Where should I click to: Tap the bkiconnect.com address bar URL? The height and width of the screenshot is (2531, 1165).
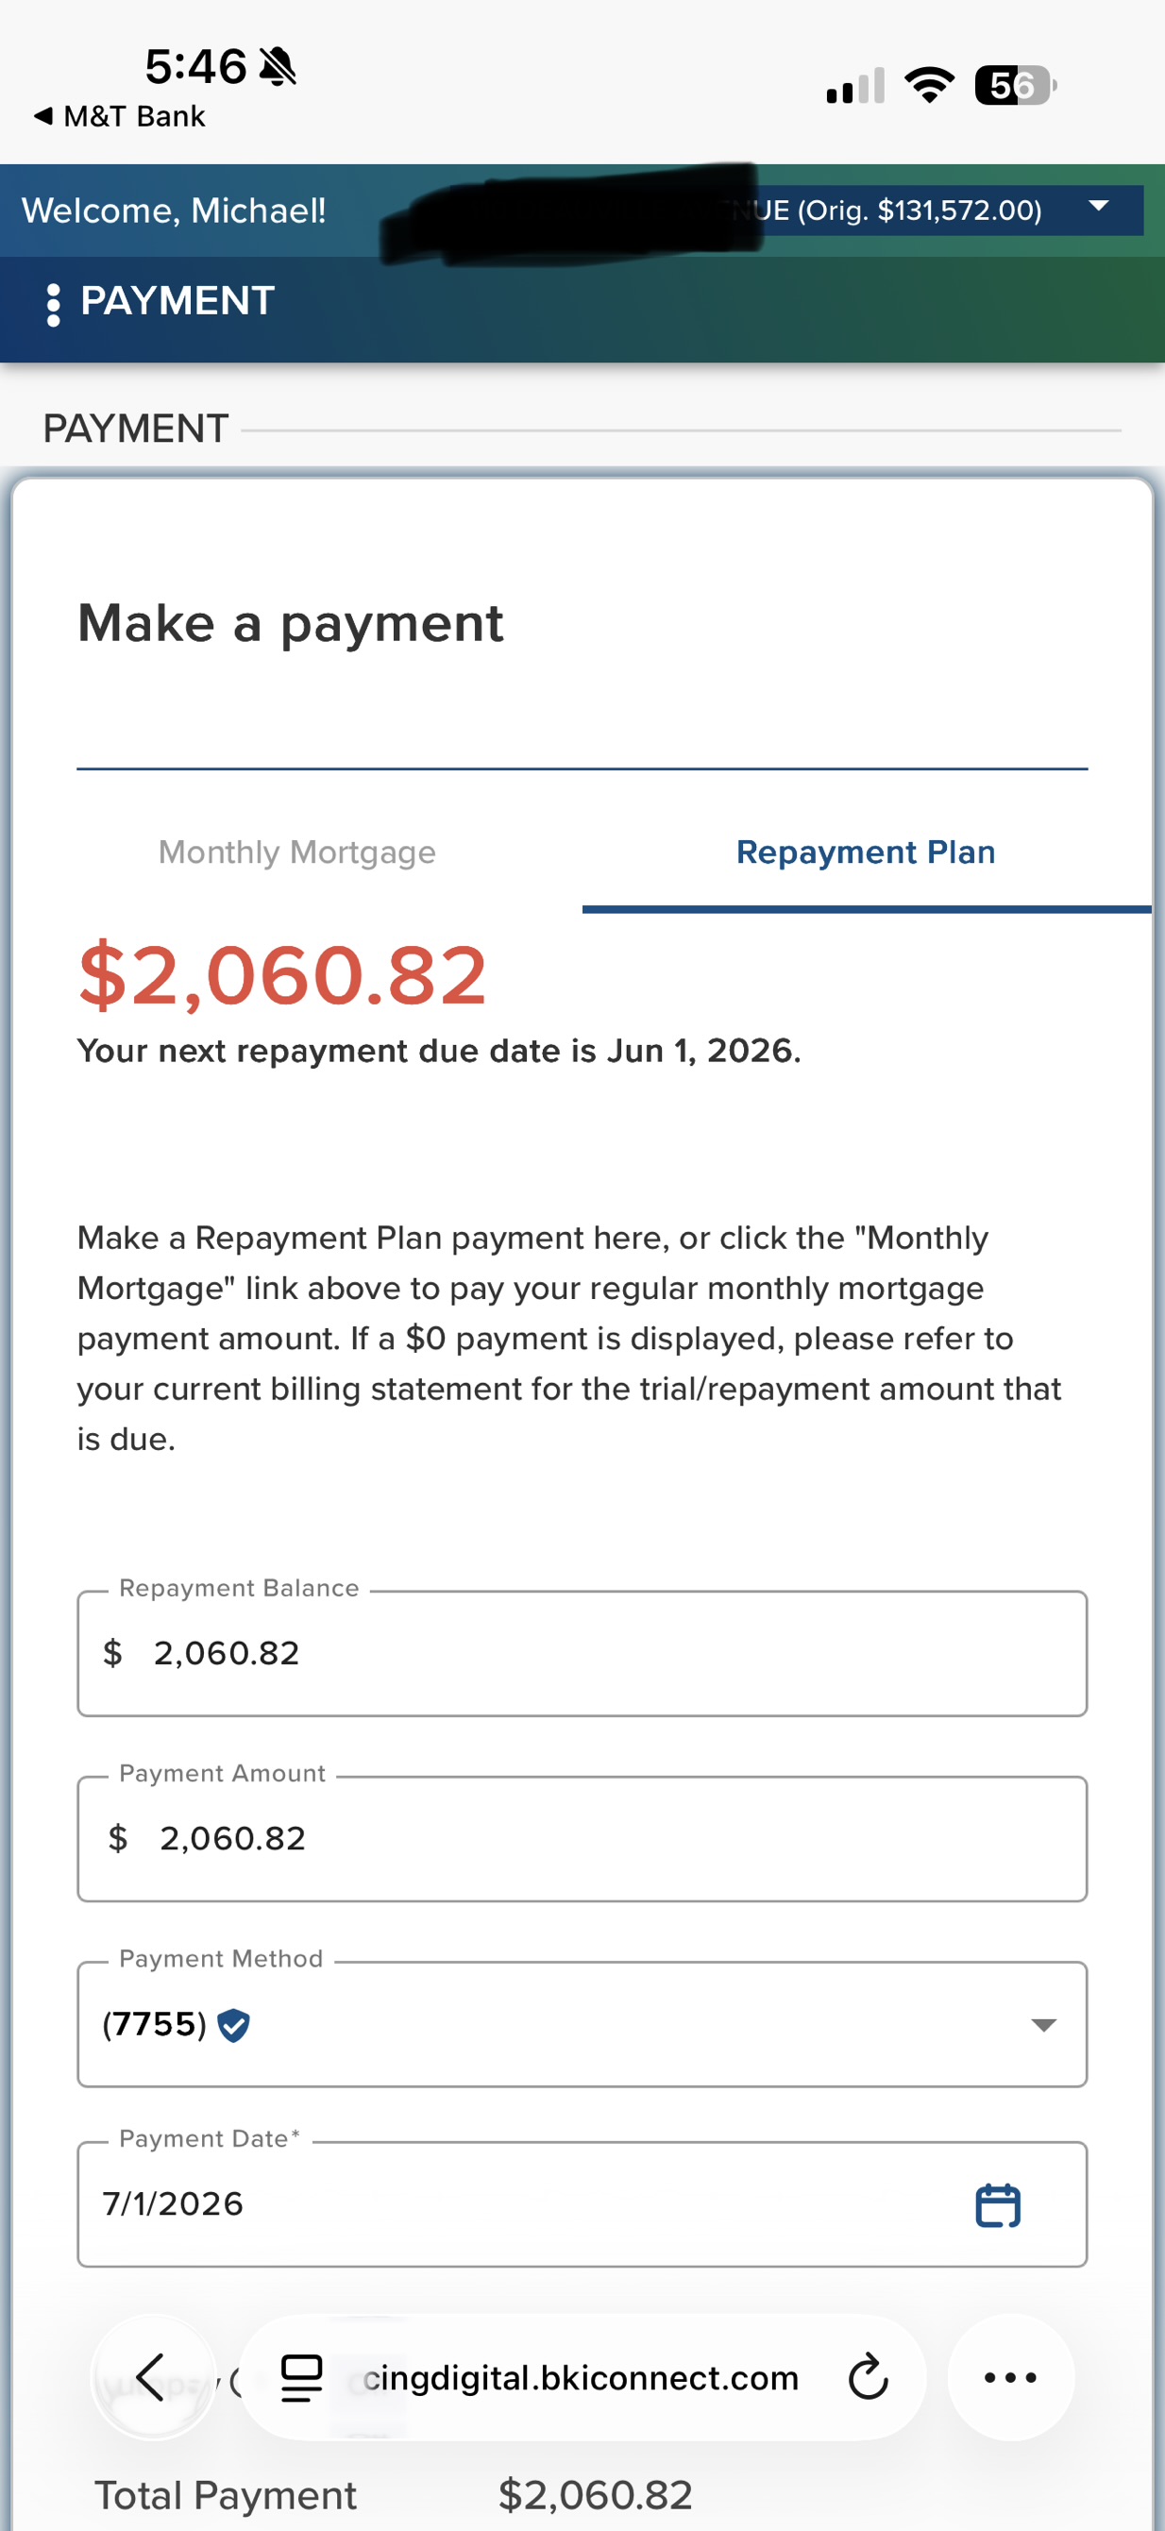point(580,2378)
